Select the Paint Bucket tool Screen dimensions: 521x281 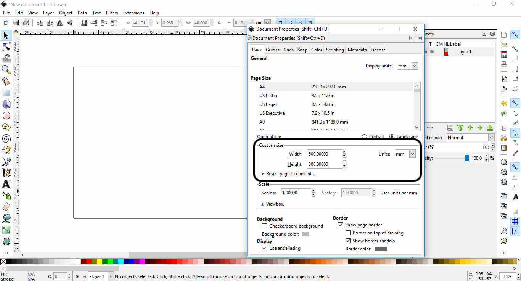pos(6,218)
